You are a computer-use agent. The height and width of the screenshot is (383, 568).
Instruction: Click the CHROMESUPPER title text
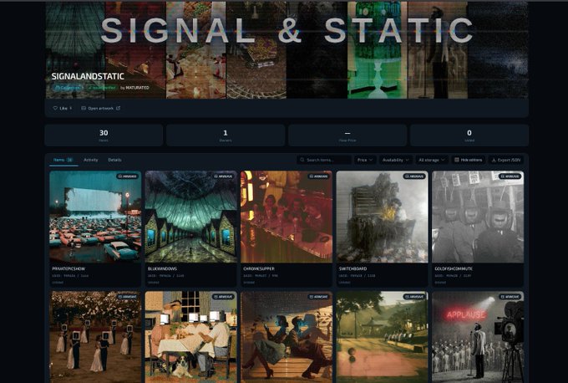[x=259, y=268]
